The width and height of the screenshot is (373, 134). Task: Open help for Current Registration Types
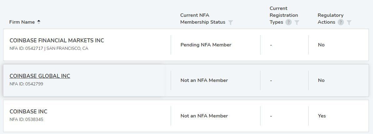point(289,22)
